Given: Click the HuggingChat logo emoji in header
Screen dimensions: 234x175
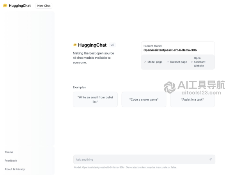Looking at the screenshot, I should pyautogui.click(x=5, y=5).
